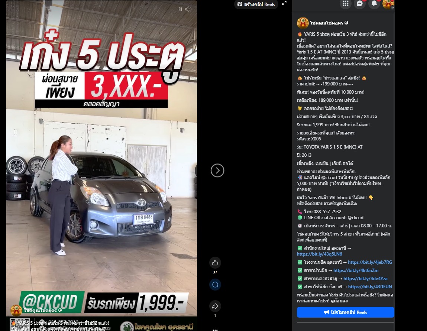Open โชคคูณโชคอุดร page name in sidebar
The height and width of the screenshot is (331, 427).
click(327, 23)
